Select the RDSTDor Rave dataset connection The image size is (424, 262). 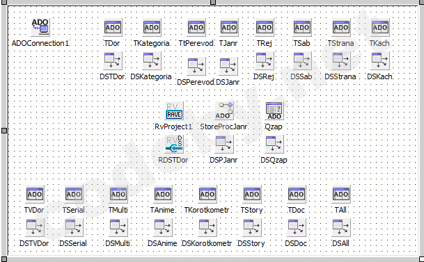(174, 144)
